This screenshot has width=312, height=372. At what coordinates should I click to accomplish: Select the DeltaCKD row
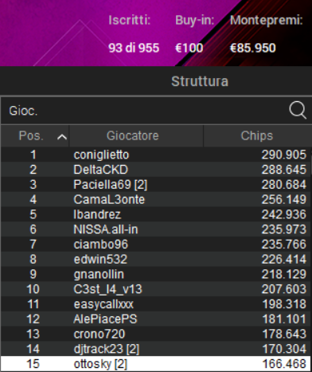tap(155, 170)
